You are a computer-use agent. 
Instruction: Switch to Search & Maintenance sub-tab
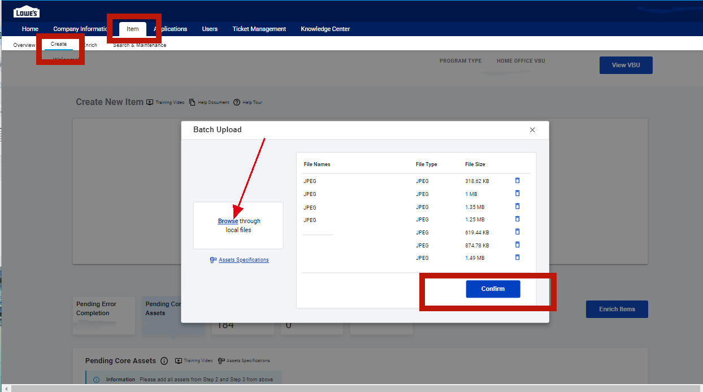point(140,45)
